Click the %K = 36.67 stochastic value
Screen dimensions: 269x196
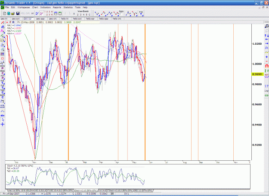tap(13, 168)
